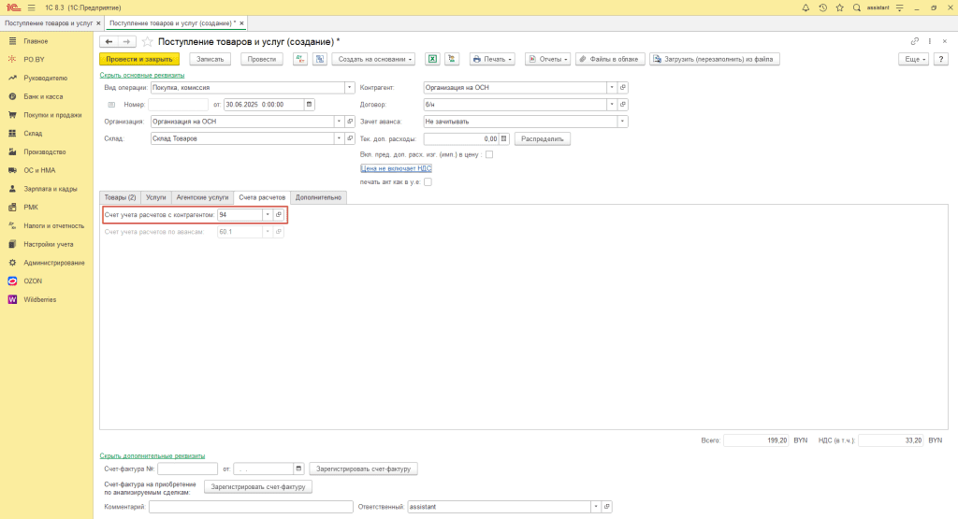Copy link to document icon
Viewport: 958px width, 519px height.
point(915,41)
